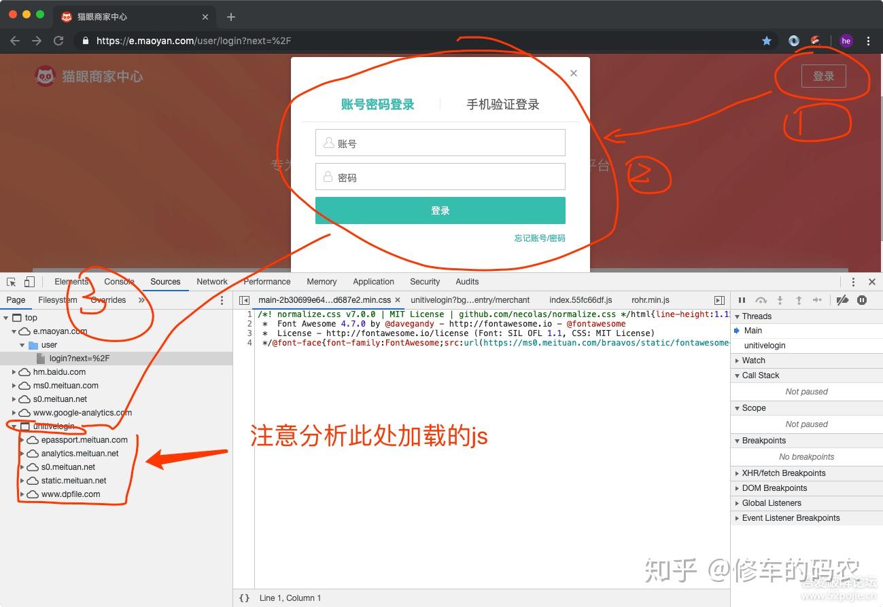
Task: Open the Security panel
Action: tap(425, 282)
